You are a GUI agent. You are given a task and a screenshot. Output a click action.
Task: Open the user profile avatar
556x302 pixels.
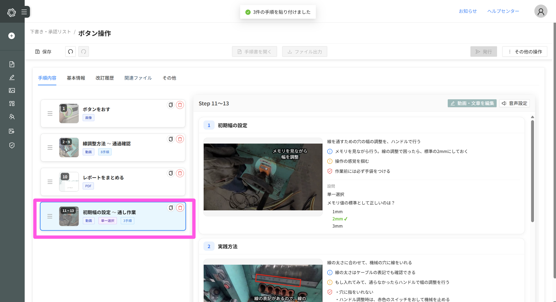(540, 11)
